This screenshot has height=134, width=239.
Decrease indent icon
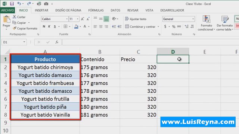pos(114,26)
